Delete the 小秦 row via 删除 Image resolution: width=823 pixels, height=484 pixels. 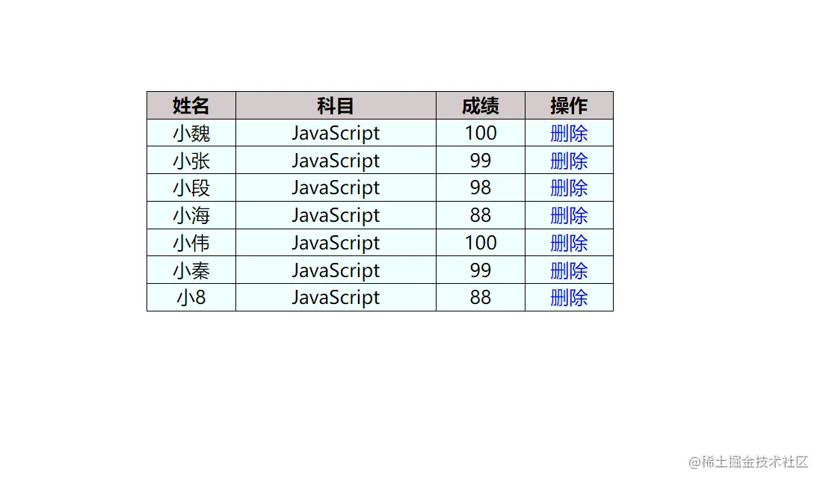pyautogui.click(x=569, y=270)
